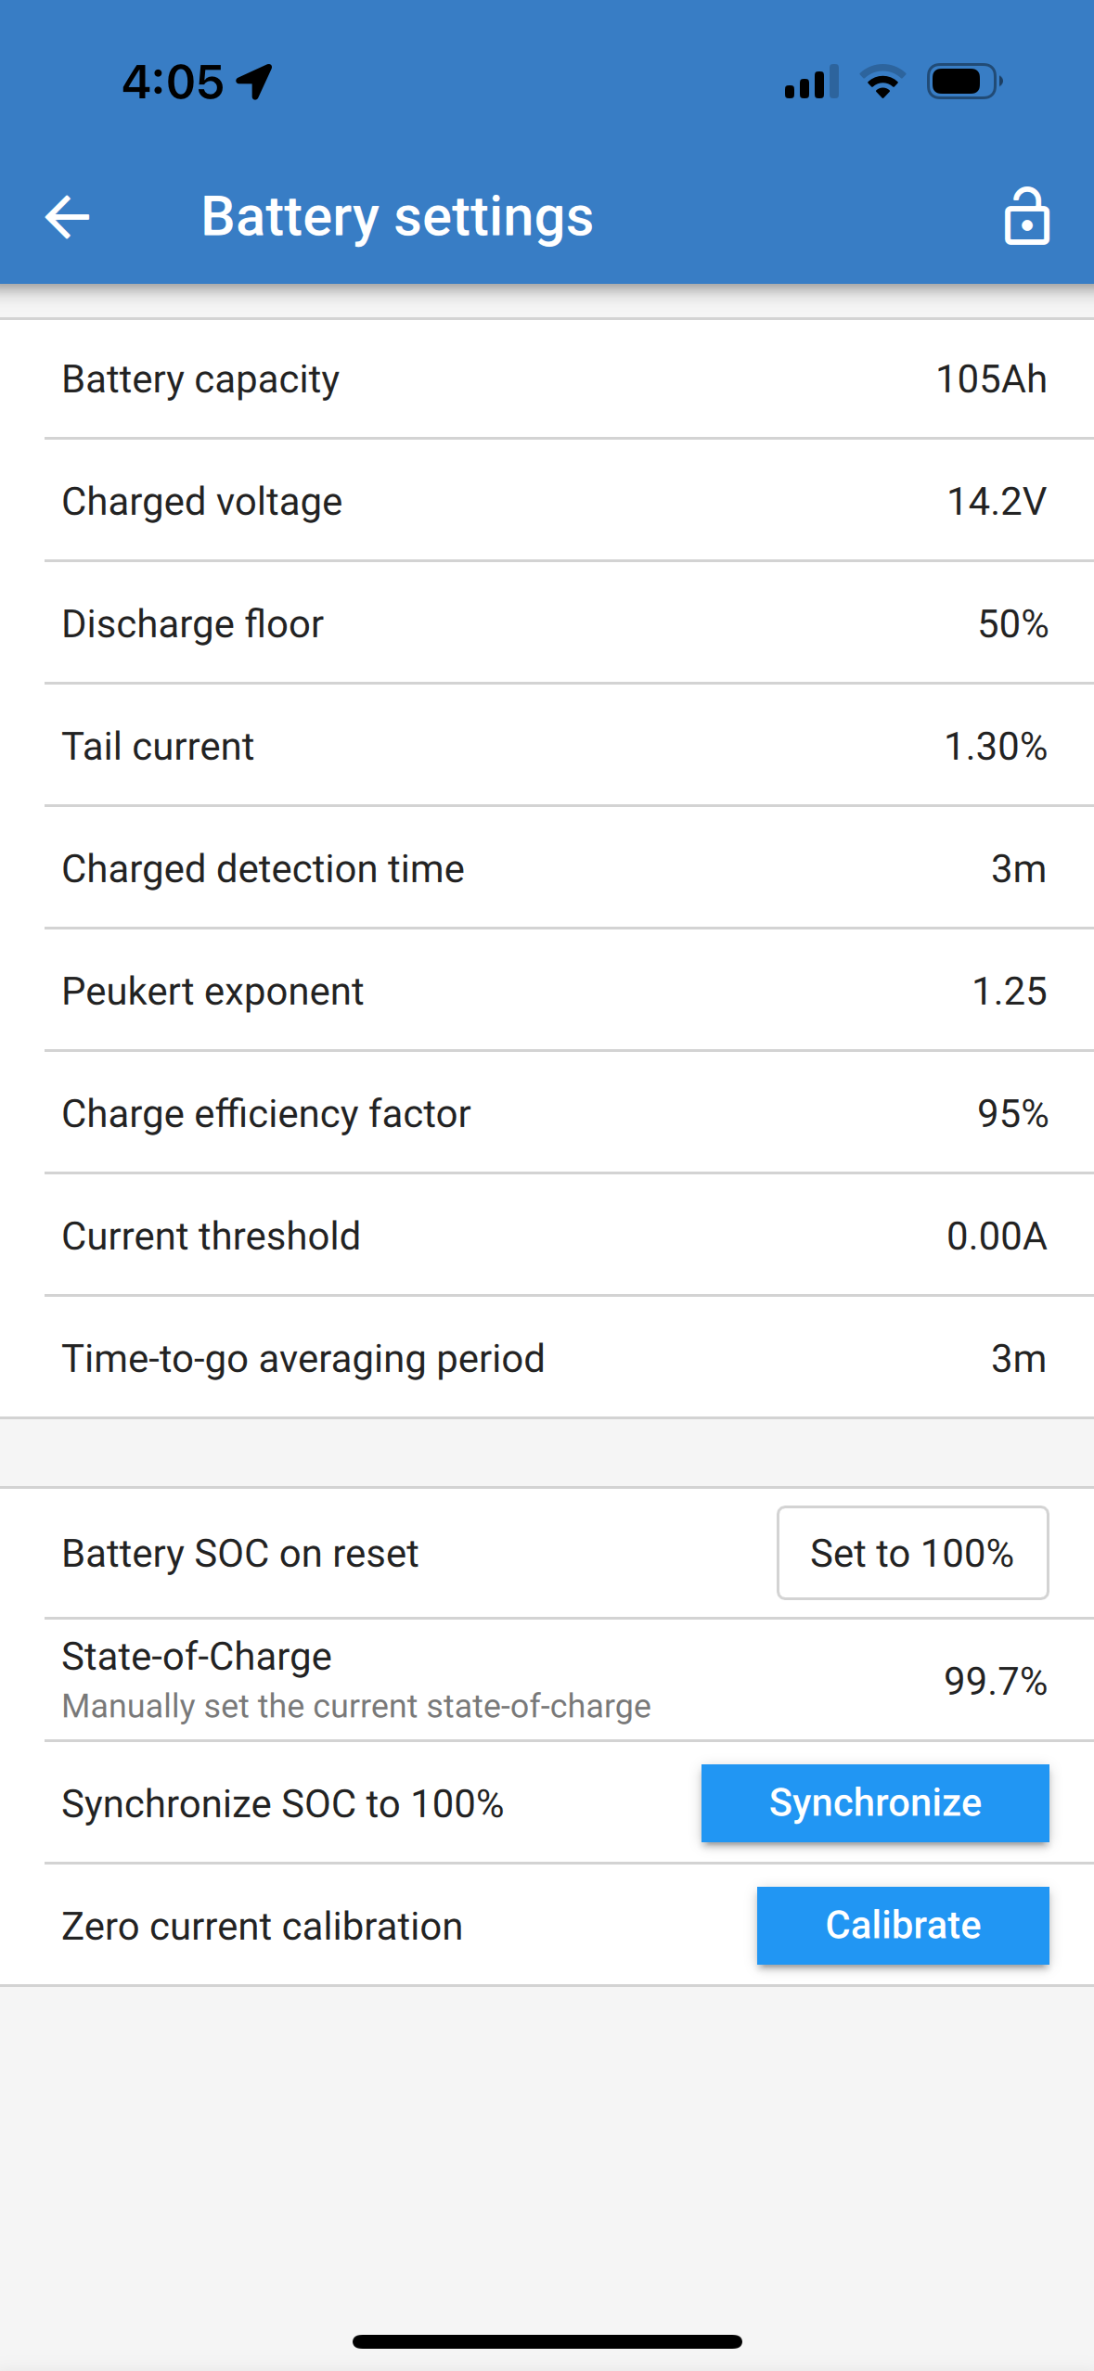Tap the location arrow status icon
Image resolution: width=1094 pixels, height=2371 pixels.
[x=254, y=82]
